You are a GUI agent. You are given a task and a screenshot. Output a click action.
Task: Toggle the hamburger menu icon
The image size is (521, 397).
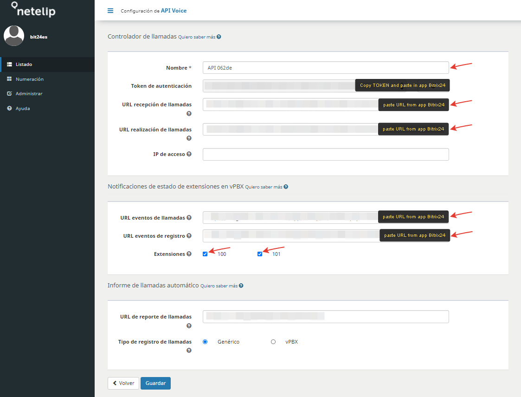110,11
